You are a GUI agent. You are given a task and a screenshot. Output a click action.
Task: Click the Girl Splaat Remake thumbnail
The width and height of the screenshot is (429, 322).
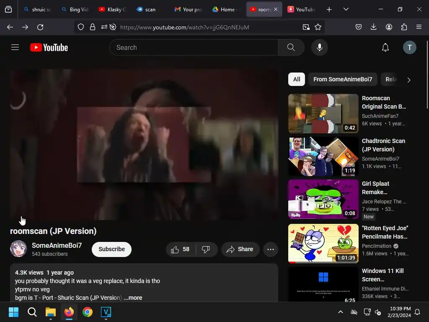(x=323, y=199)
